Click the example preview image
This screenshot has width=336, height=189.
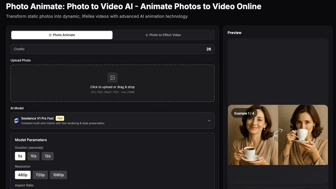coord(278,135)
